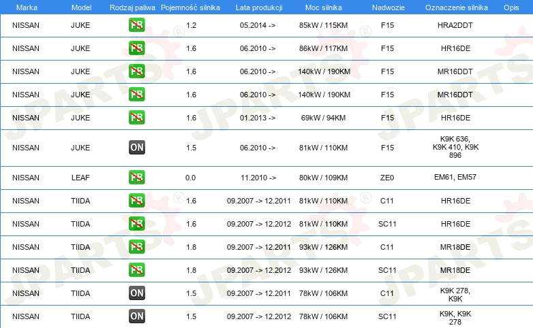
Task: Click ON diesel icon in the JUKE 1.5 row
Action: coord(136,148)
